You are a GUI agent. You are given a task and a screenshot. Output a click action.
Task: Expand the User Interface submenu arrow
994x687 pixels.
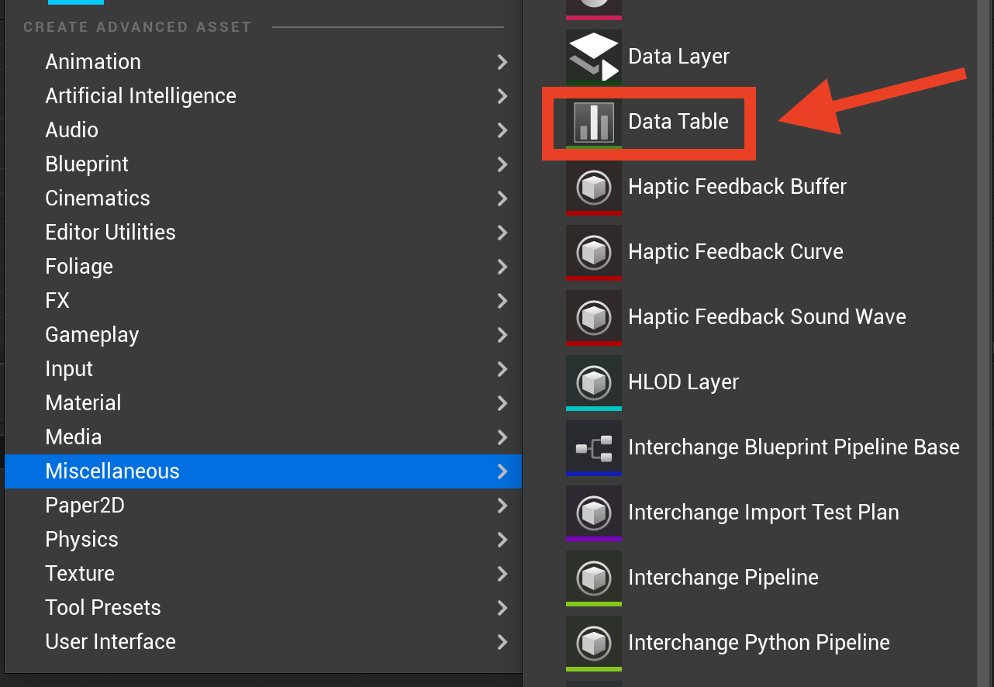tap(502, 642)
